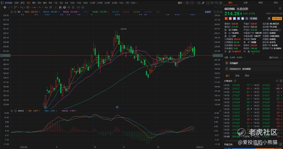Switch trades list to grid view
The width and height of the screenshot is (283, 149).
tap(281, 81)
